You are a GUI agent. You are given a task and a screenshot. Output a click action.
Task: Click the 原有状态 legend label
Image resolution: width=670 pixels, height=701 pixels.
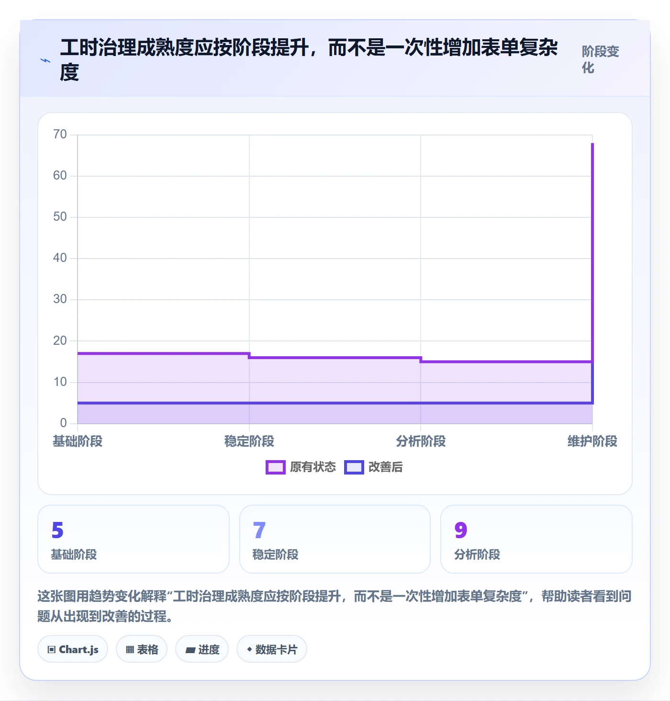tap(313, 467)
